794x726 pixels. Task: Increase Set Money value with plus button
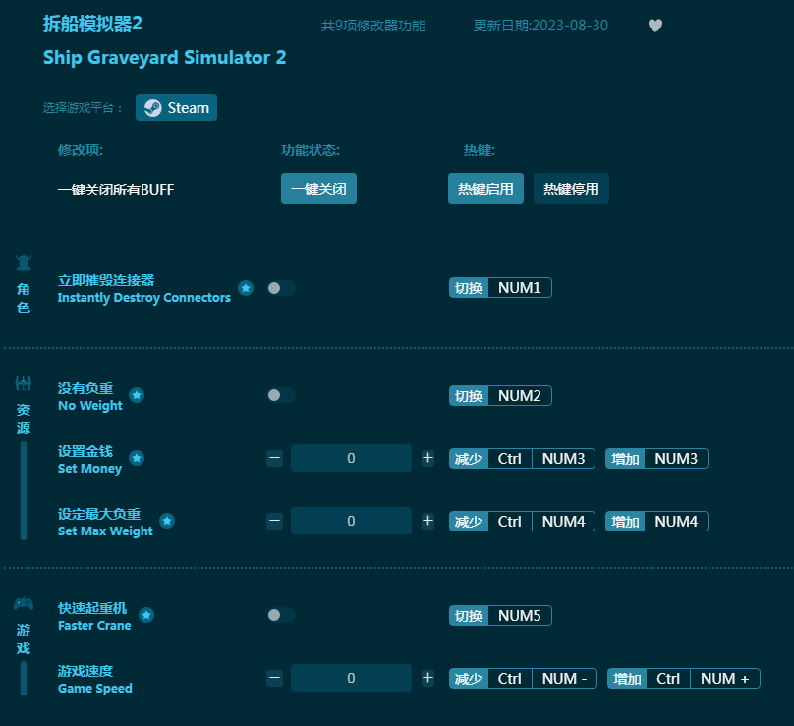(427, 458)
